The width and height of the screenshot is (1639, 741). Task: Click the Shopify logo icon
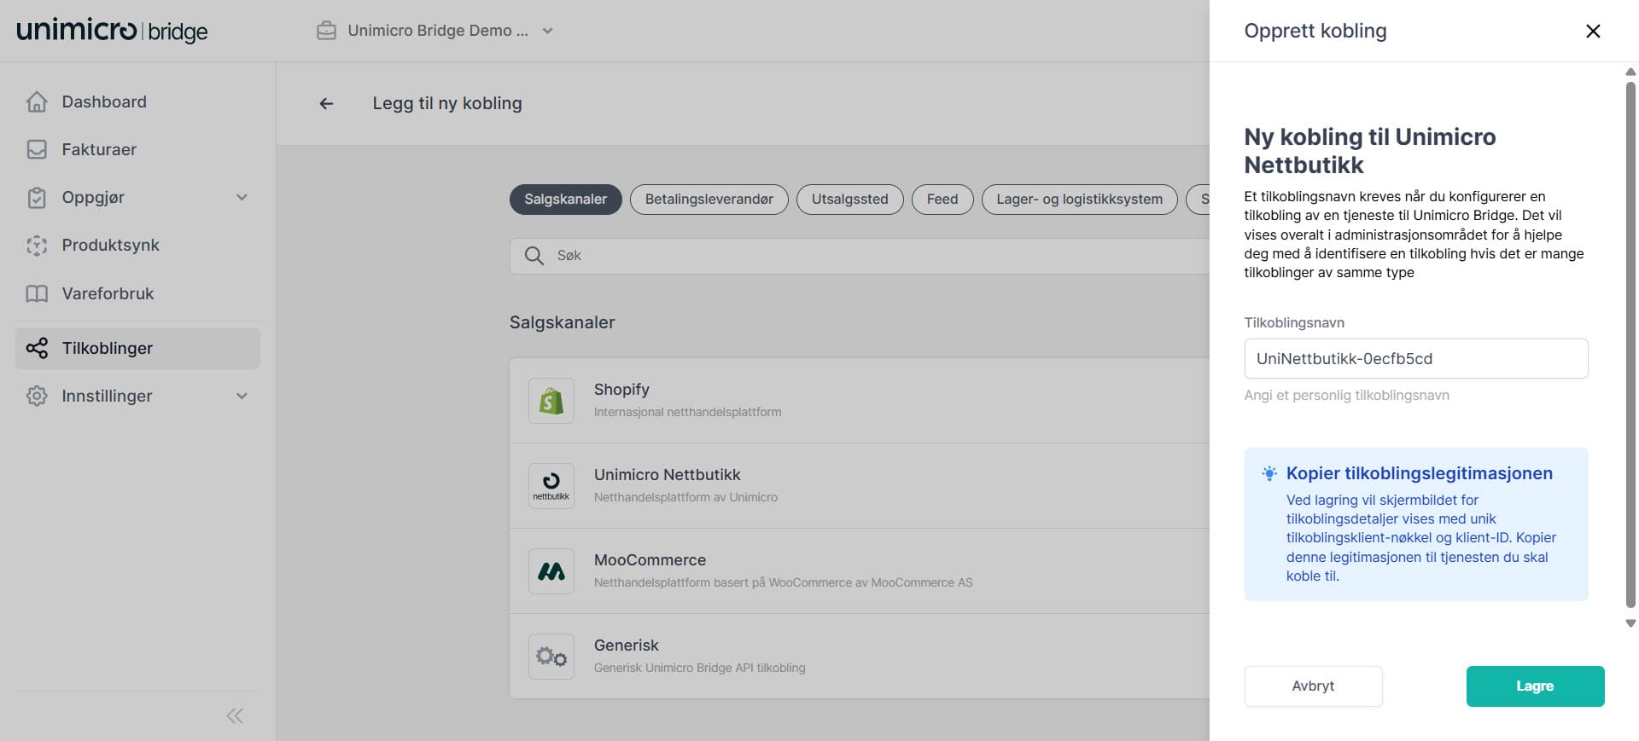[551, 401]
